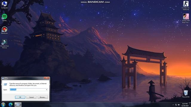The height and width of the screenshot is (107, 191).
Task: Click the Show desktop strip on the taskbar
Action: (x=190, y=105)
